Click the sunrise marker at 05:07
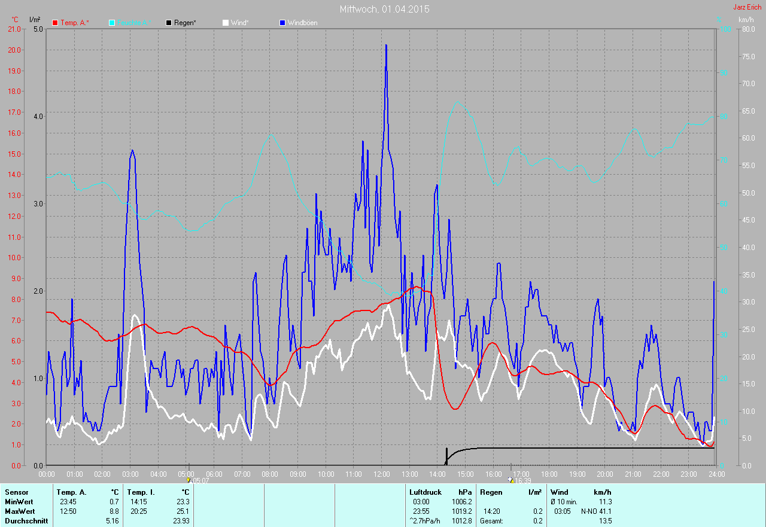 189,480
